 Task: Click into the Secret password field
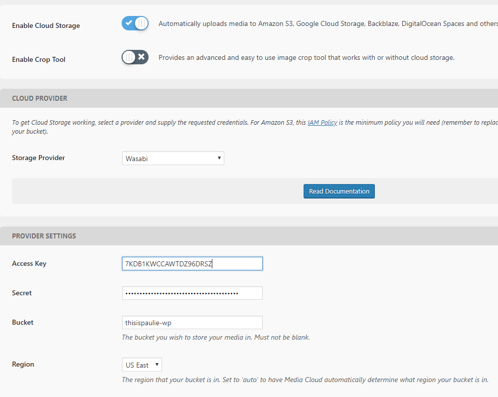[192, 293]
